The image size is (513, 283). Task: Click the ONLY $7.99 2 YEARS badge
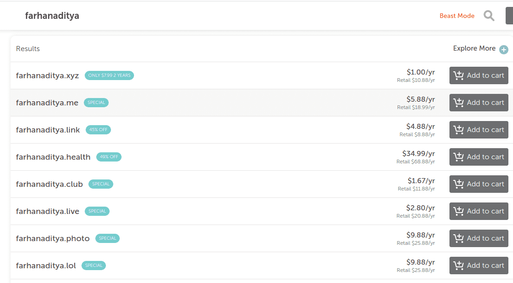(109, 75)
